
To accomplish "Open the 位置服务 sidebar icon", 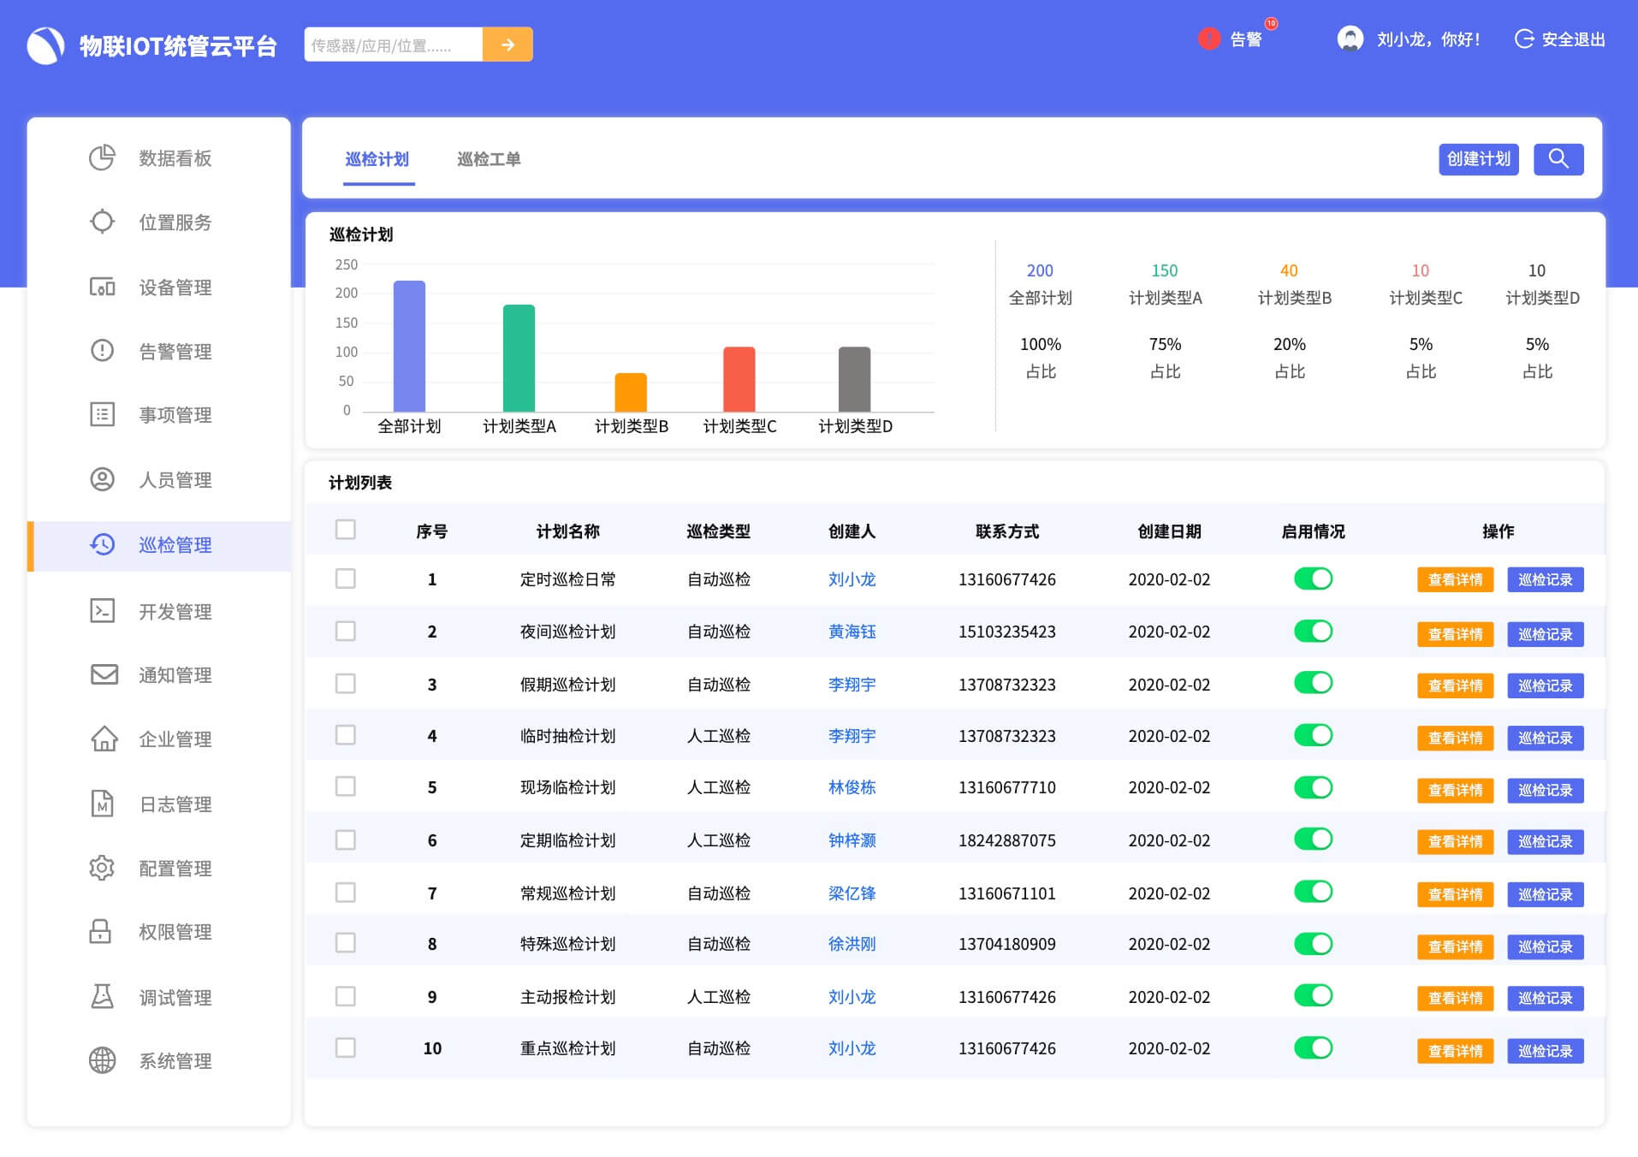I will coord(102,222).
